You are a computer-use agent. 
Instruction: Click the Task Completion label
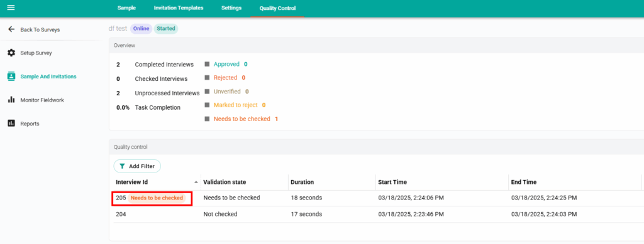158,108
